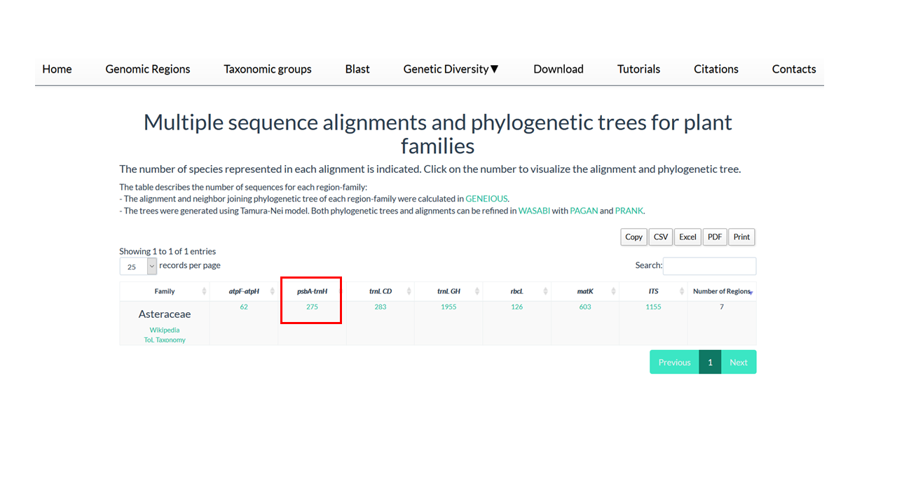Go to Previous page
Image resolution: width=897 pixels, height=504 pixels.
pyautogui.click(x=674, y=362)
